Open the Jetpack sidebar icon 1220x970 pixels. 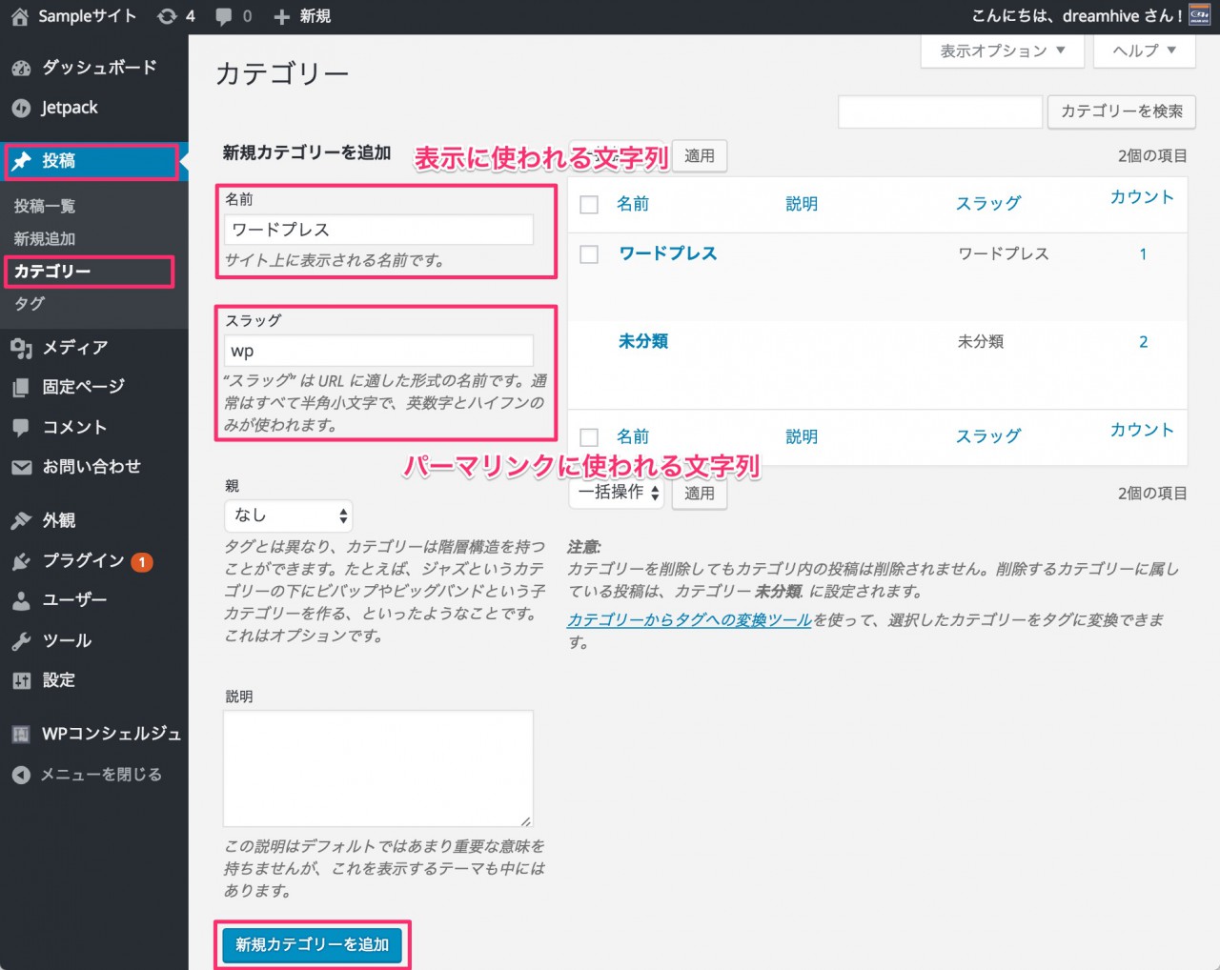(x=21, y=108)
